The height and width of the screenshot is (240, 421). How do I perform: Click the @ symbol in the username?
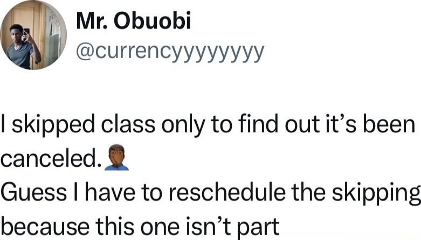coord(85,52)
